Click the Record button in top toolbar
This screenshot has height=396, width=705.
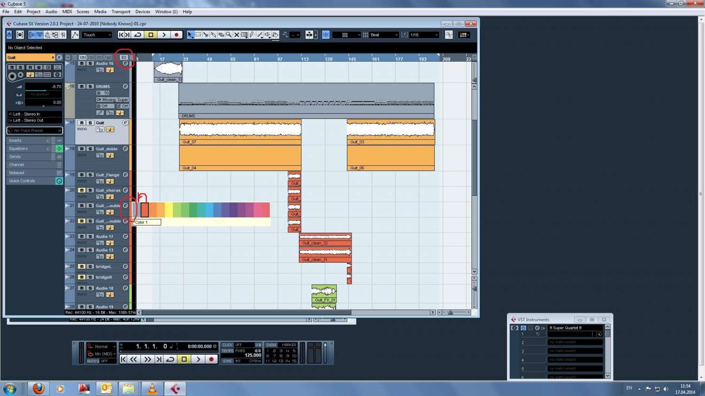click(176, 35)
